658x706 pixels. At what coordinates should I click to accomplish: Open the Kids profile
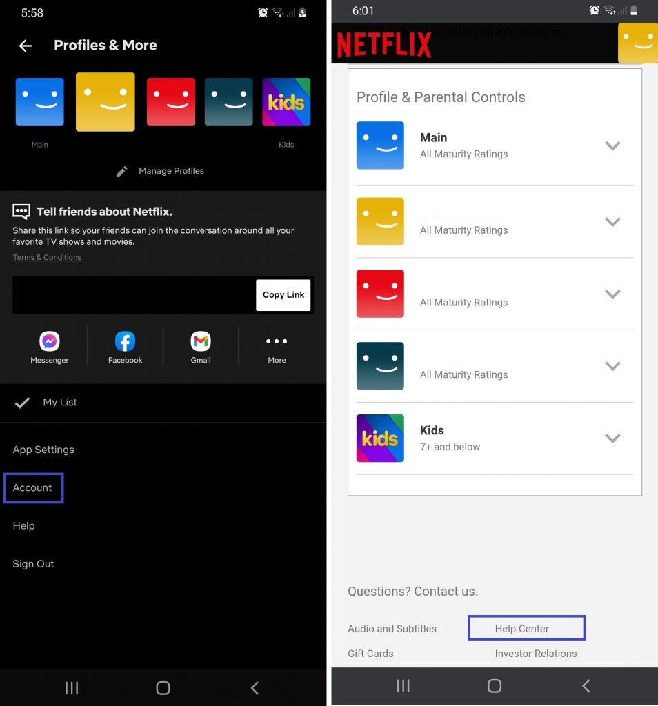(x=286, y=101)
